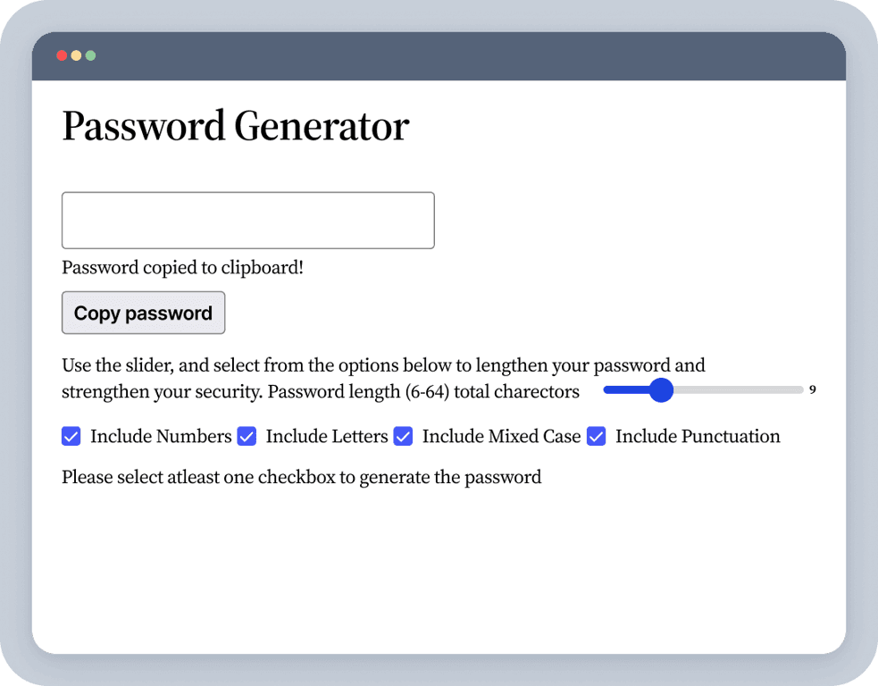Click the Password Generator heading
The height and width of the screenshot is (686, 878).
point(235,126)
